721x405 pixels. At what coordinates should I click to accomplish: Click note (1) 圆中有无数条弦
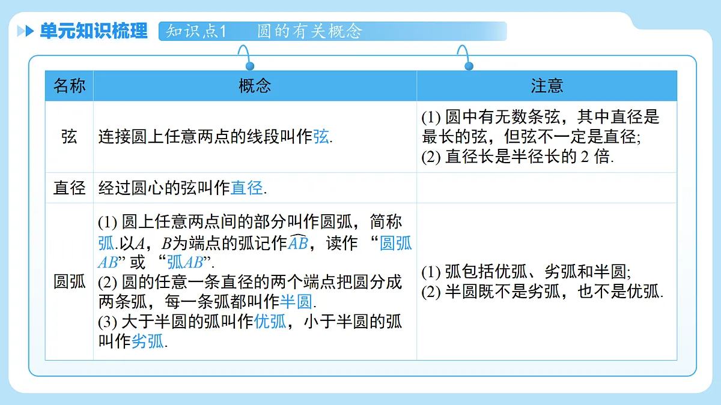tap(540, 127)
